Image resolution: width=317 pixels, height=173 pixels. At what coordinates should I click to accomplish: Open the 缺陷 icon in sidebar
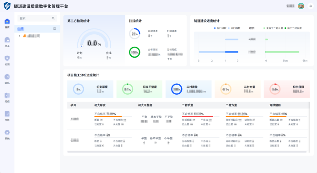7,77
